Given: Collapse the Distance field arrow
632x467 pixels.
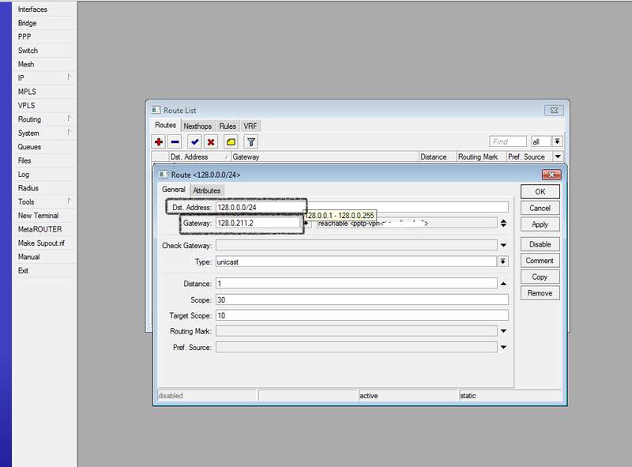Looking at the screenshot, I should pyautogui.click(x=502, y=284).
